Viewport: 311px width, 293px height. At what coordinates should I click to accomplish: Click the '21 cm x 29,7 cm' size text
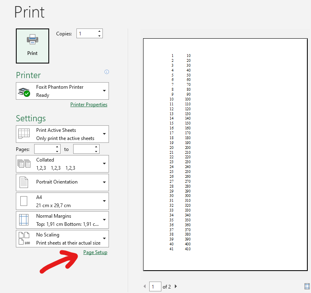pyautogui.click(x=53, y=206)
